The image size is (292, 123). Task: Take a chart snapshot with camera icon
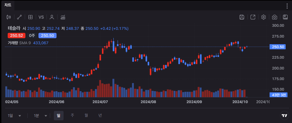tap(274, 17)
